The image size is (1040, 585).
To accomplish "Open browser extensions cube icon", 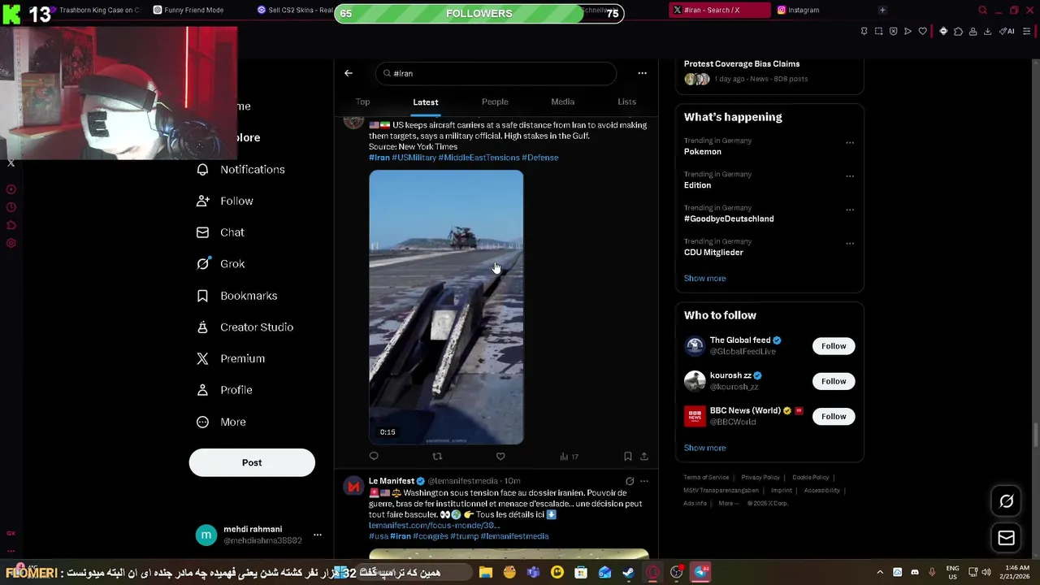I will tap(958, 31).
